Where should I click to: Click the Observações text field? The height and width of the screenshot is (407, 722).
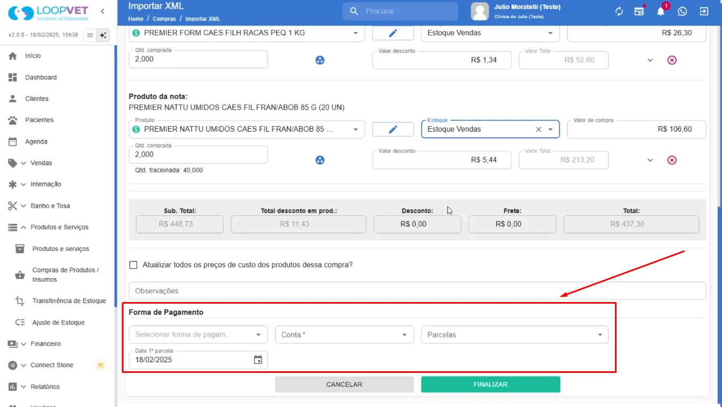417,291
